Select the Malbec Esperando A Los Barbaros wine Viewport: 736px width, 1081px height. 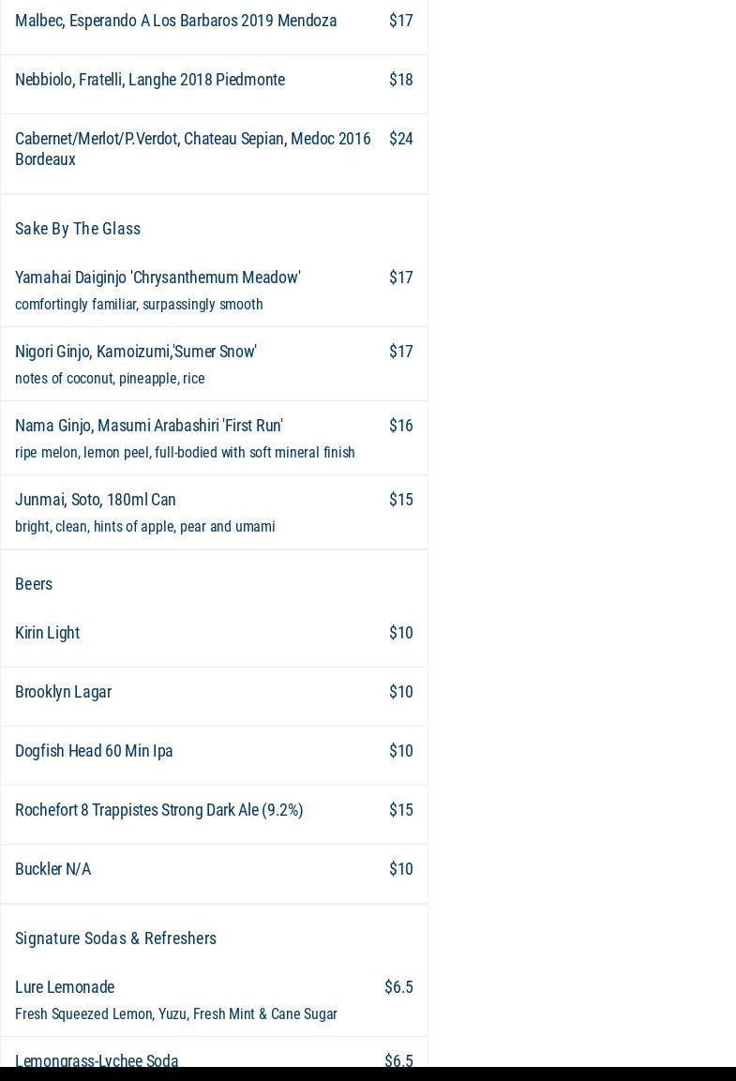[x=175, y=21]
